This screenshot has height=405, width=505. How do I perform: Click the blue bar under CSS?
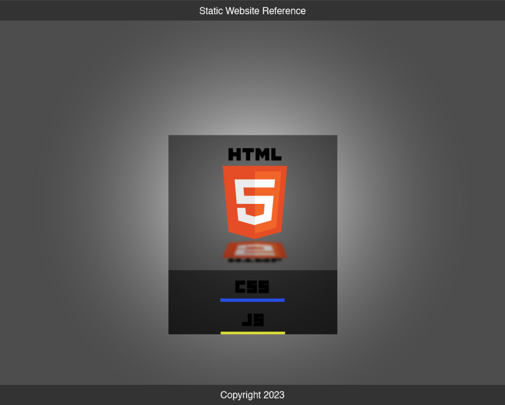pos(252,300)
